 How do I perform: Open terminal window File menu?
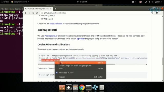click(2, 9)
